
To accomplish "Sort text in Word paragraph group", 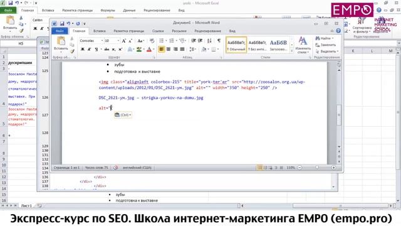I will pyautogui.click(x=209, y=41).
